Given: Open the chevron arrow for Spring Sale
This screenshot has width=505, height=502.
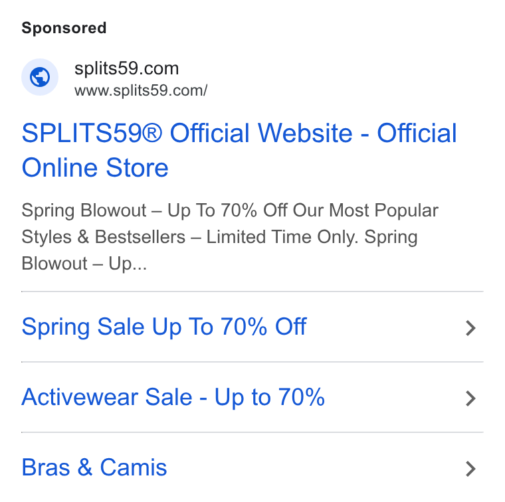Looking at the screenshot, I should point(470,328).
